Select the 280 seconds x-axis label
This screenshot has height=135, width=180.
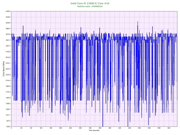(x=80, y=128)
